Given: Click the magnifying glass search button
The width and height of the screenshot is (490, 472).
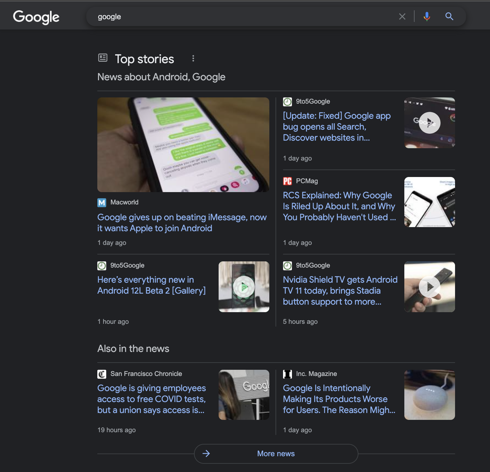Looking at the screenshot, I should 449,16.
